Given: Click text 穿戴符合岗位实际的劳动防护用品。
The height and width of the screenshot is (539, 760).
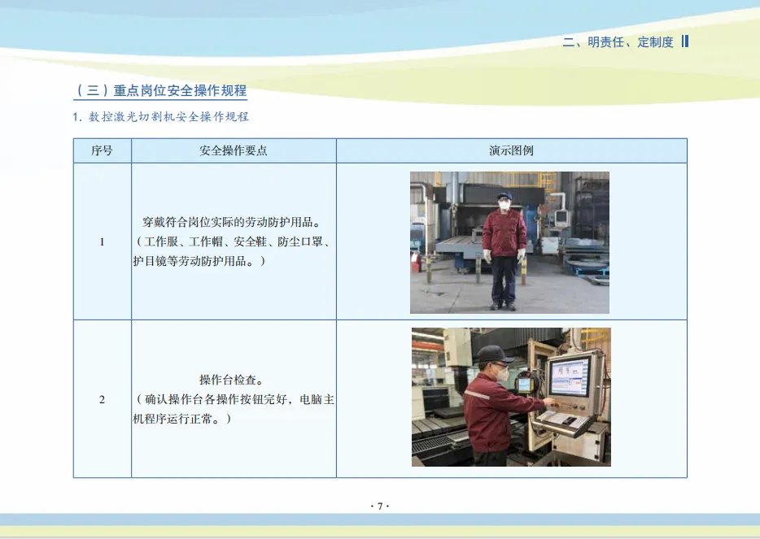Looking at the screenshot, I should pos(233,222).
